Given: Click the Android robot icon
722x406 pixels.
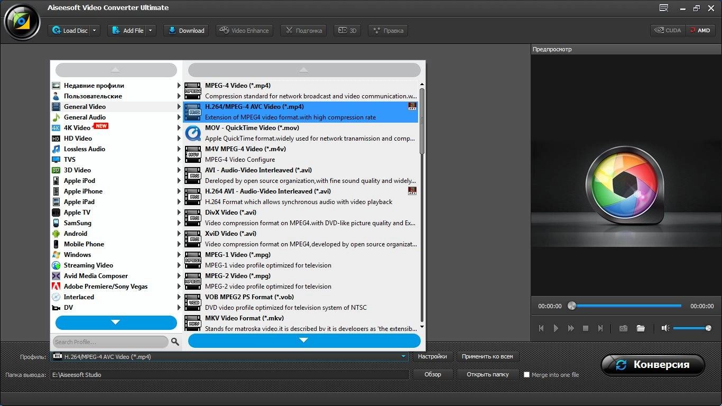Looking at the screenshot, I should pos(56,234).
